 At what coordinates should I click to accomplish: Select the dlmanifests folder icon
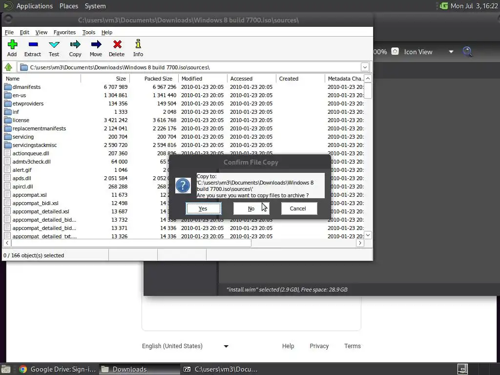pyautogui.click(x=8, y=87)
